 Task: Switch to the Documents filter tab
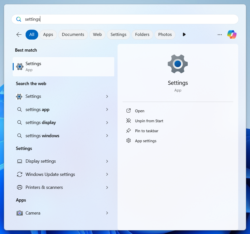pyautogui.click(x=73, y=34)
